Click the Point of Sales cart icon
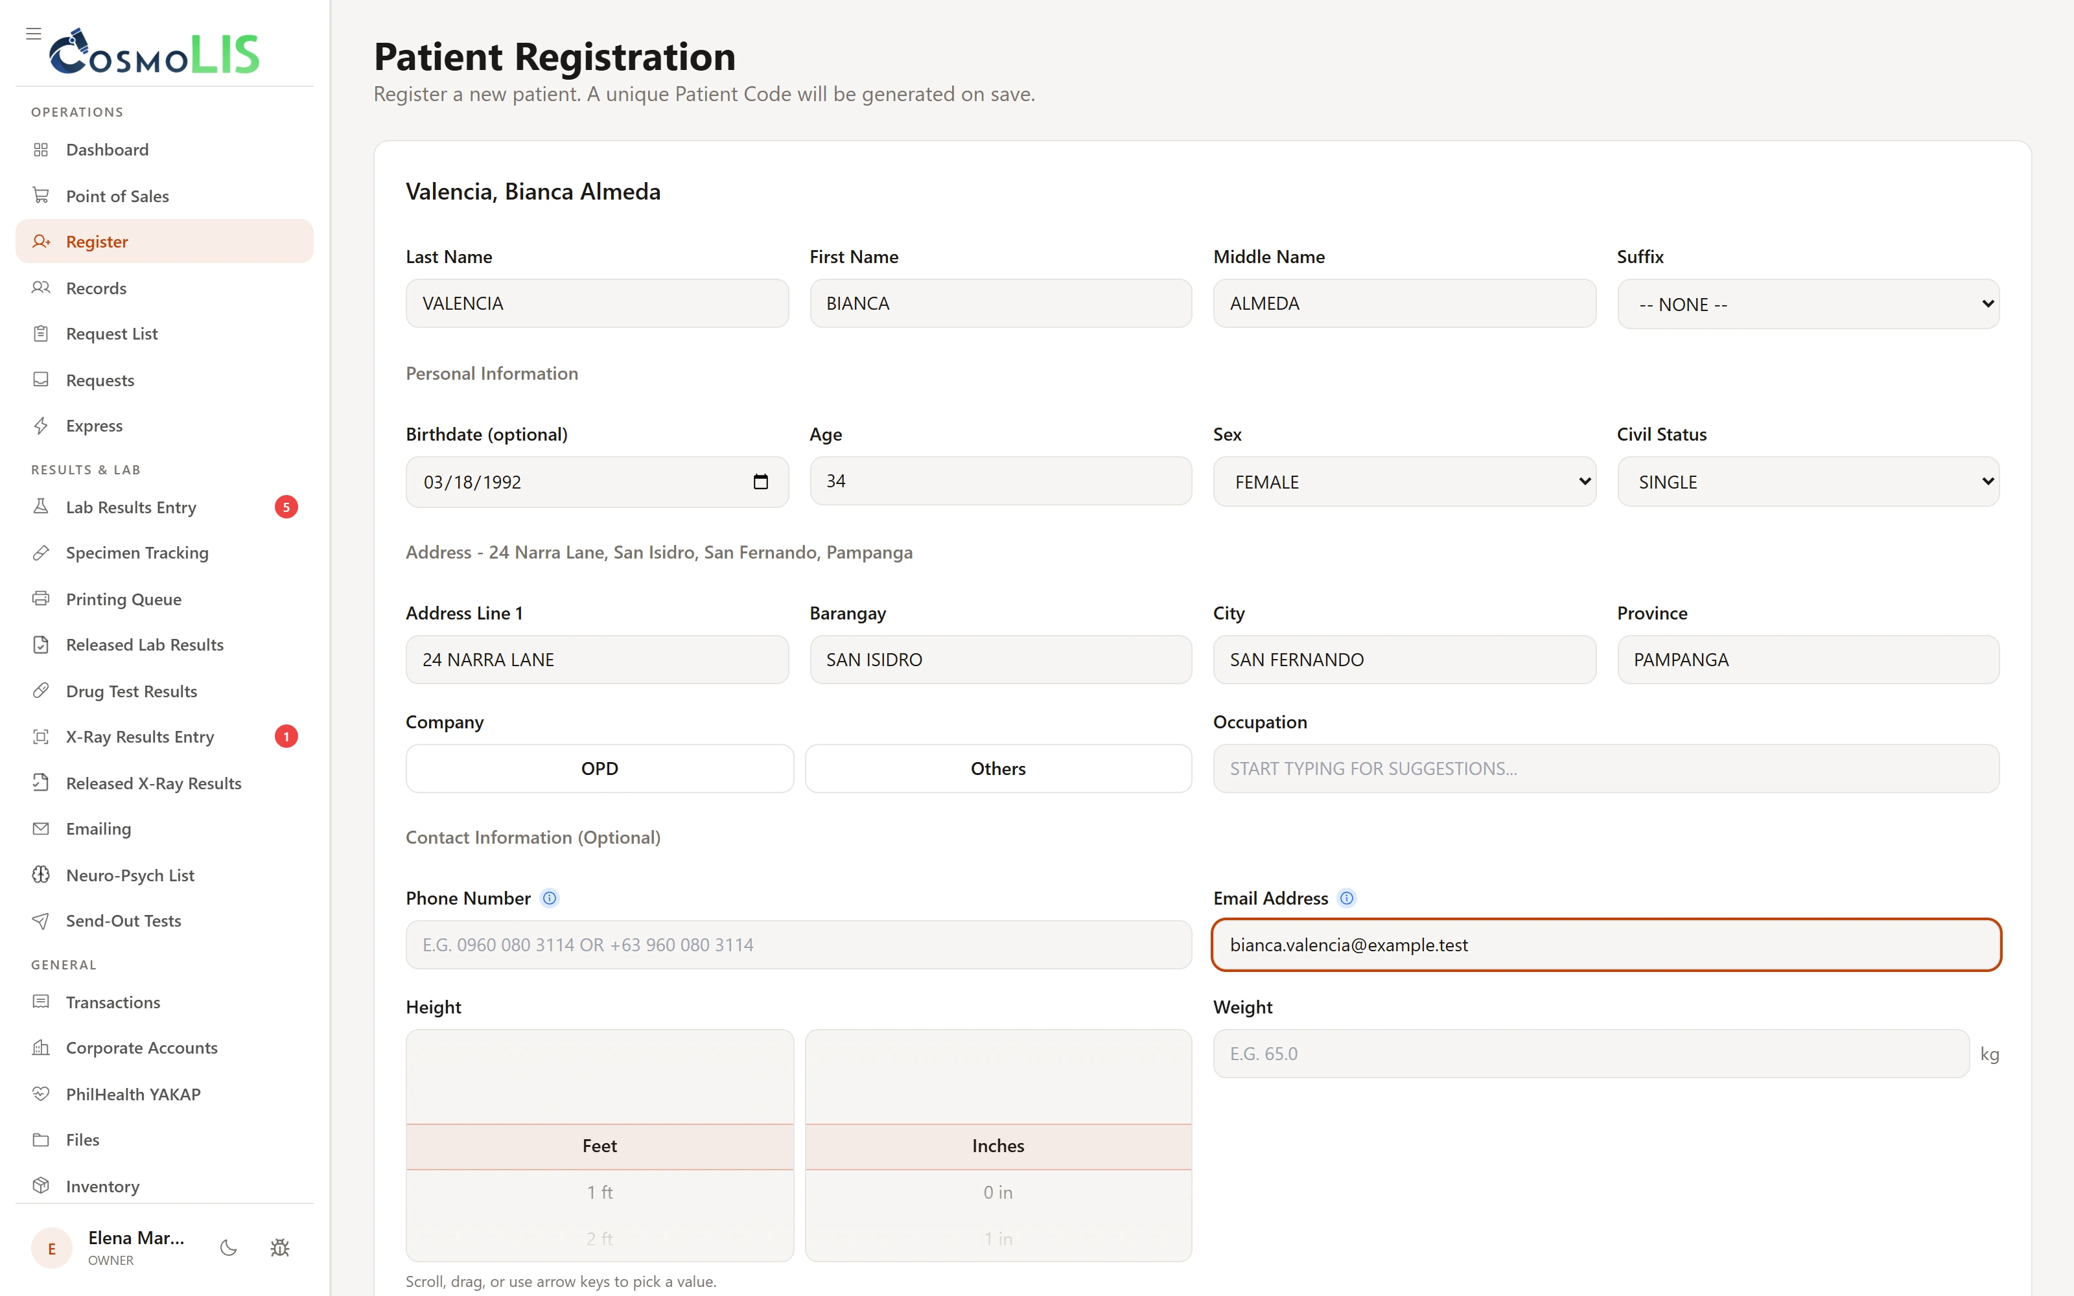Screen dimensions: 2074x1296 point(40,196)
